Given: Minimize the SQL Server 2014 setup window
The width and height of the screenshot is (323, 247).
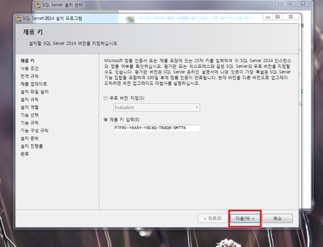Looking at the screenshot, I should (x=268, y=17).
